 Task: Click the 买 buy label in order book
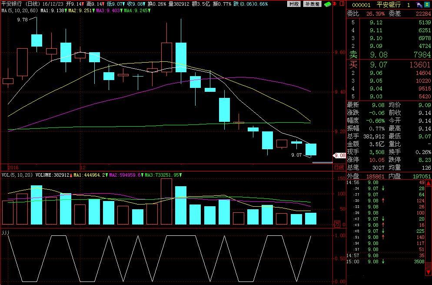[353, 65]
